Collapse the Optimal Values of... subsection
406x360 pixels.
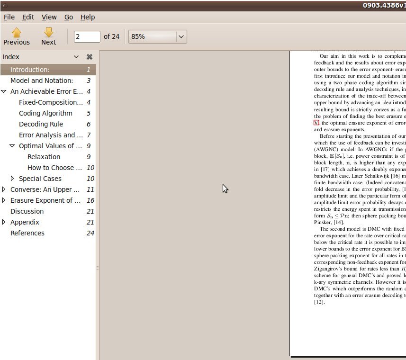point(12,146)
